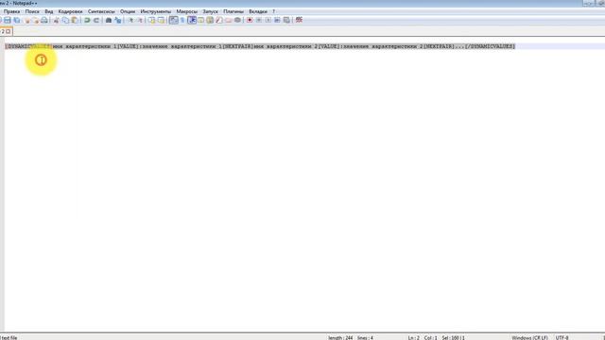Screen dimensions: 605x340
Task: Open the Replace dialog toolbar icon
Action: pos(117,20)
